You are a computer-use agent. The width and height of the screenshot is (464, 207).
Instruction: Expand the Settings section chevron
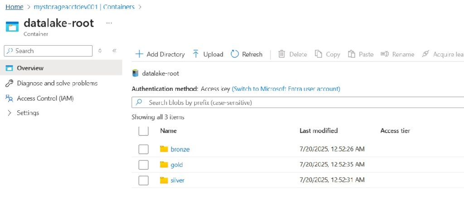(10, 113)
